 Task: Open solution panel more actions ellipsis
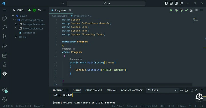45,10
